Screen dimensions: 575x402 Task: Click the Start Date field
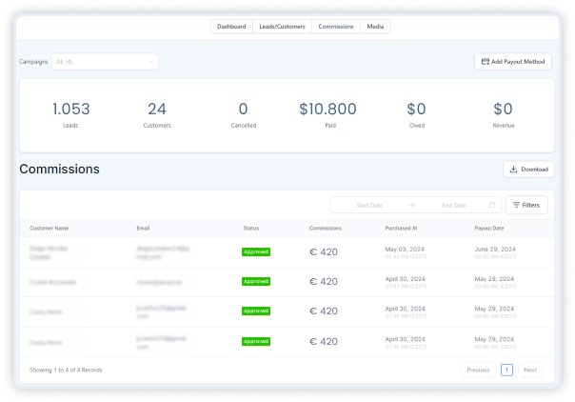click(369, 205)
